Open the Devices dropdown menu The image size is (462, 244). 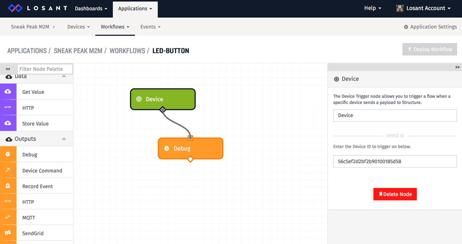[x=79, y=27]
